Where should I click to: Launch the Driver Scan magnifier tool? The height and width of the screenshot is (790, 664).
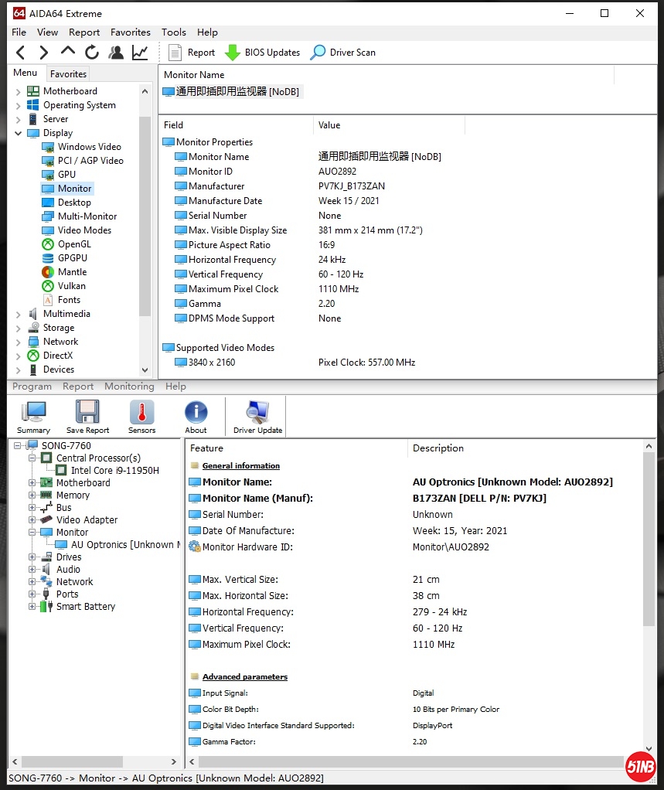tap(318, 53)
